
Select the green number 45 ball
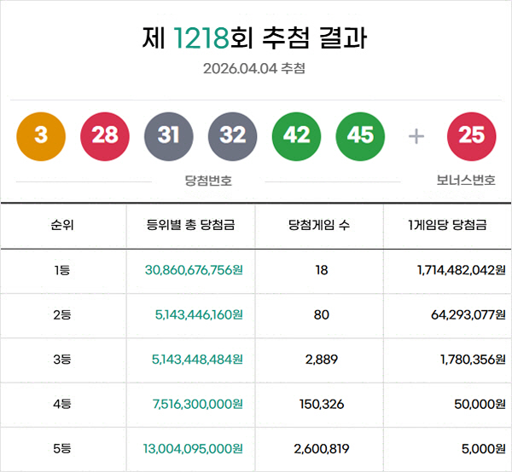pyautogui.click(x=361, y=136)
